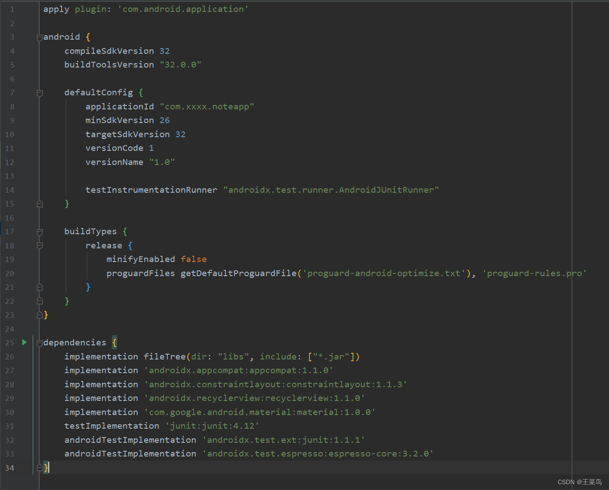Click "androidx.test.runner.AndroidJUnitRunner" string
Screen dimensions: 609x490
click(x=331, y=190)
